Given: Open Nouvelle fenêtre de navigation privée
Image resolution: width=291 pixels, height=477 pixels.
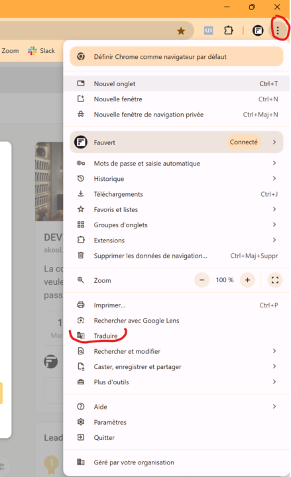Looking at the screenshot, I should pyautogui.click(x=176, y=115).
